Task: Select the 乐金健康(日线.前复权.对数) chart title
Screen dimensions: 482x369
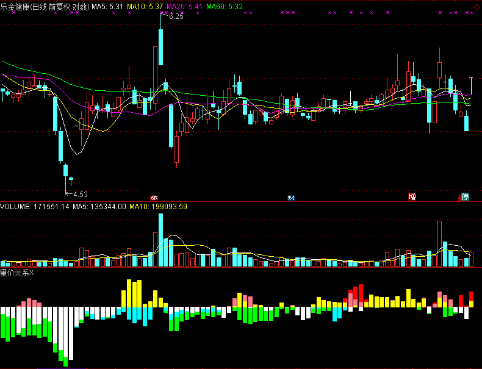Action: (45, 7)
